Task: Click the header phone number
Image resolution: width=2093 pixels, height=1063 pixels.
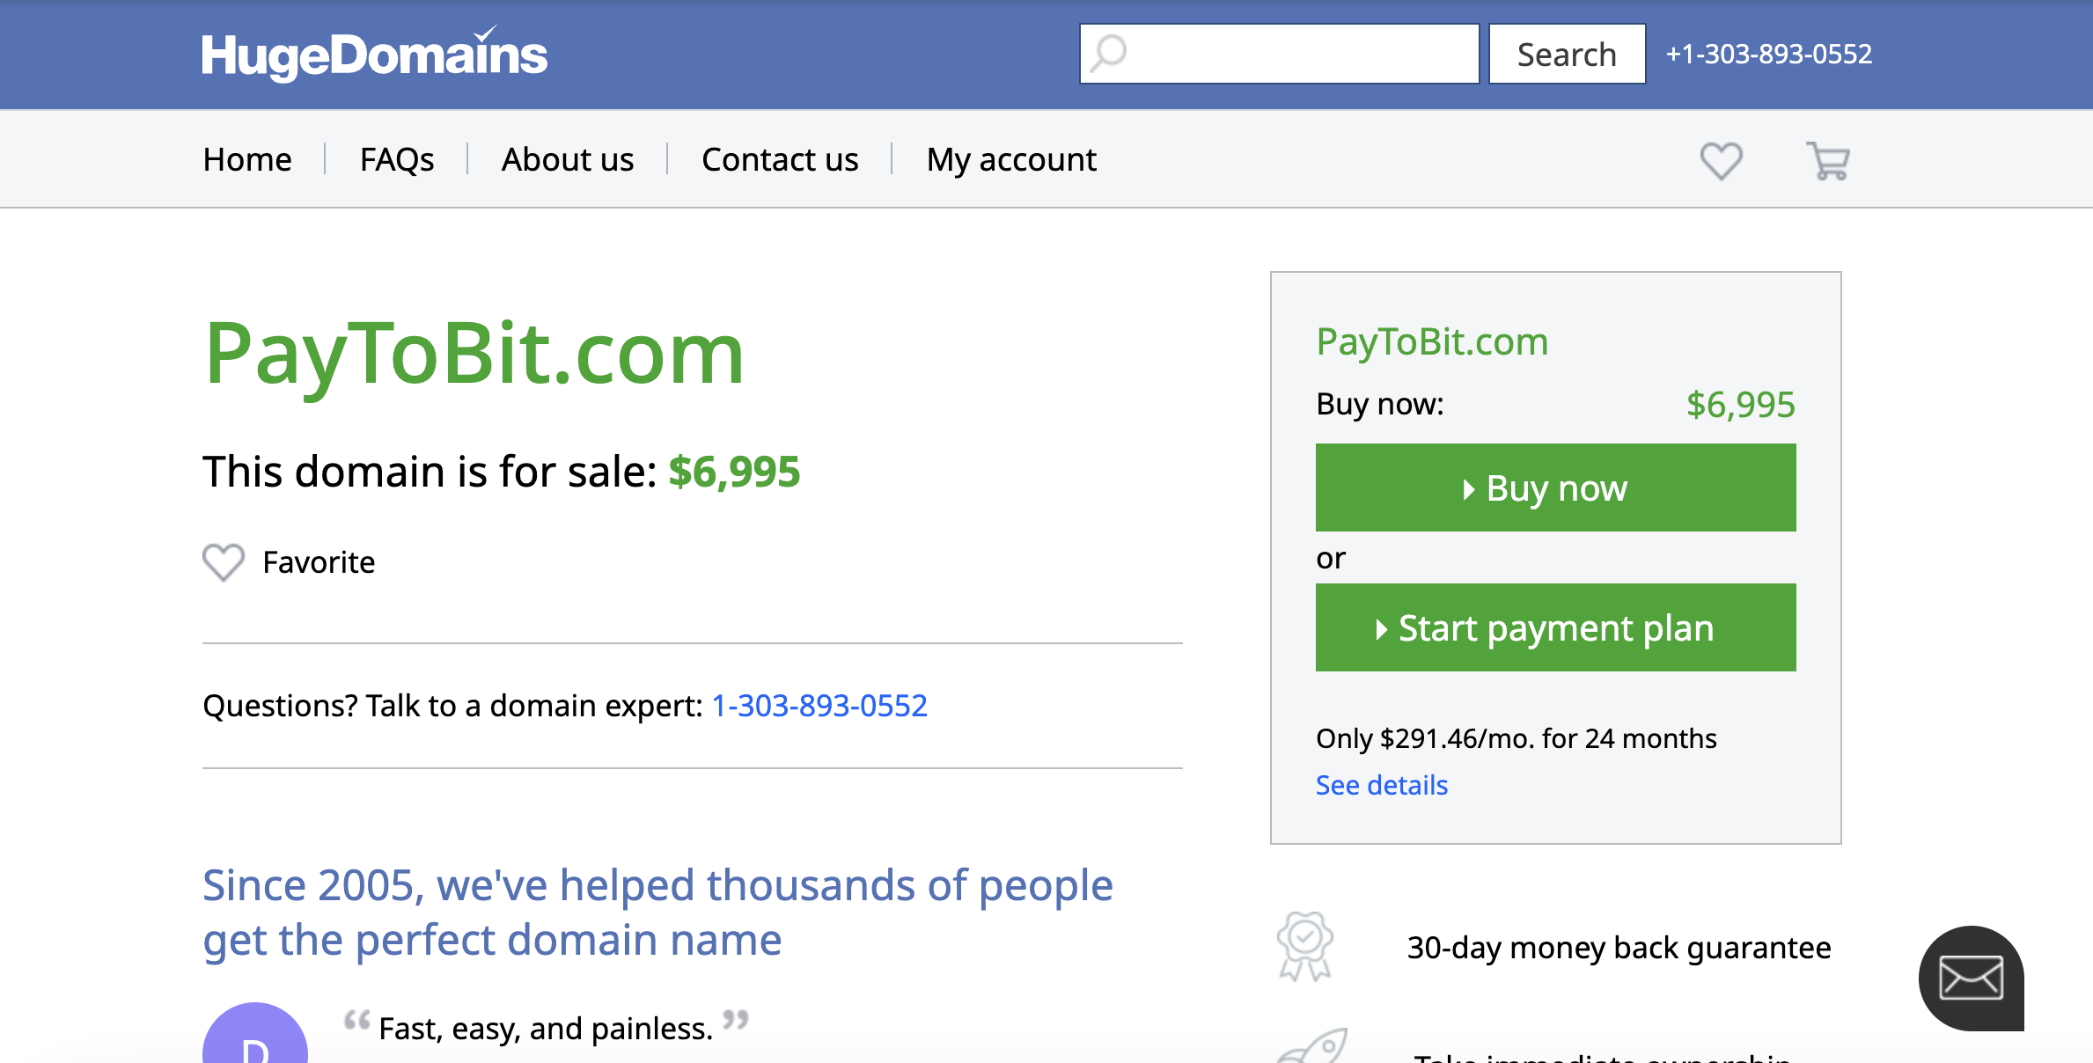Action: [1768, 54]
